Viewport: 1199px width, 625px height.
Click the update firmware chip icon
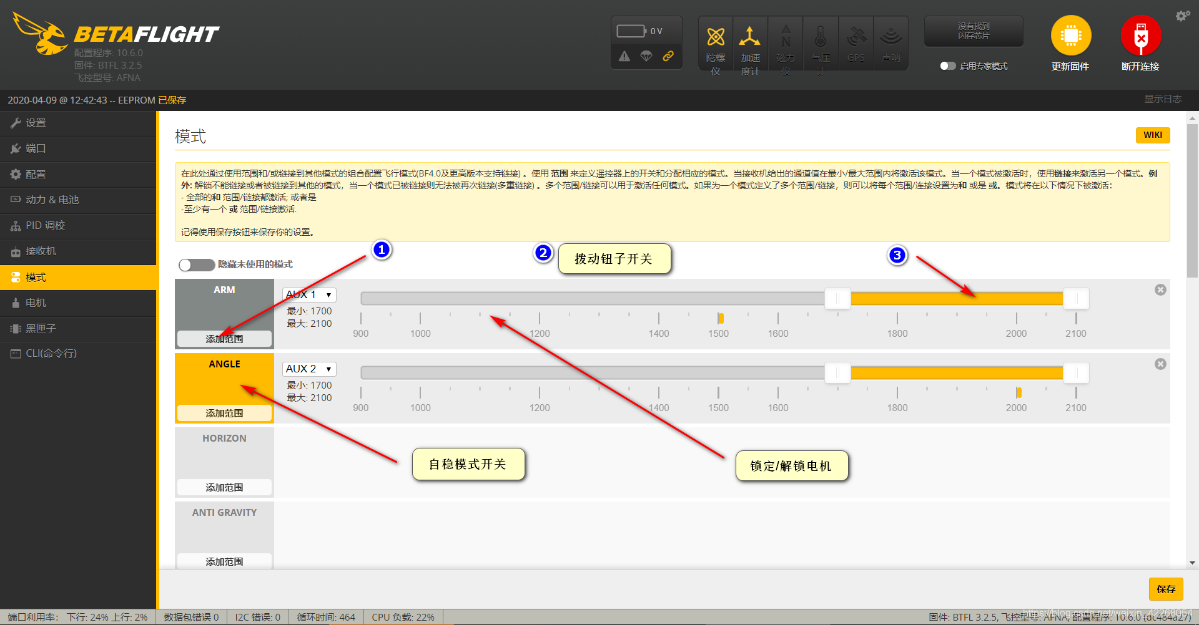coord(1070,36)
